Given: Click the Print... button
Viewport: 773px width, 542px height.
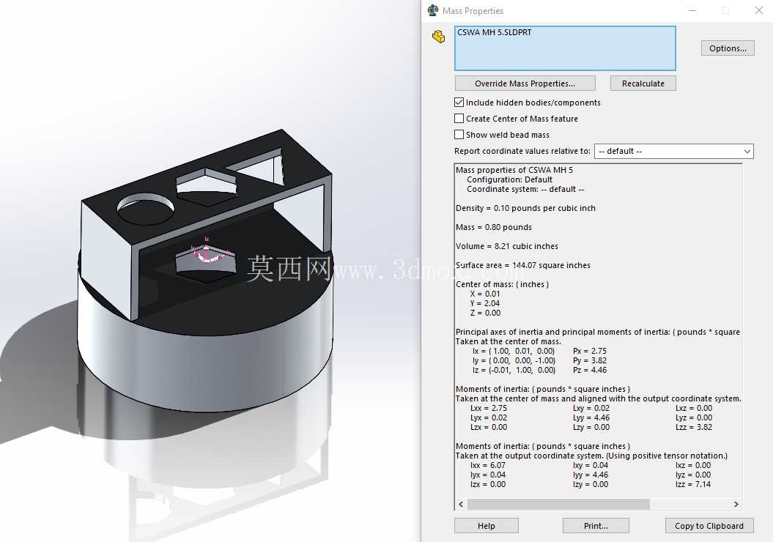Looking at the screenshot, I should click(596, 526).
